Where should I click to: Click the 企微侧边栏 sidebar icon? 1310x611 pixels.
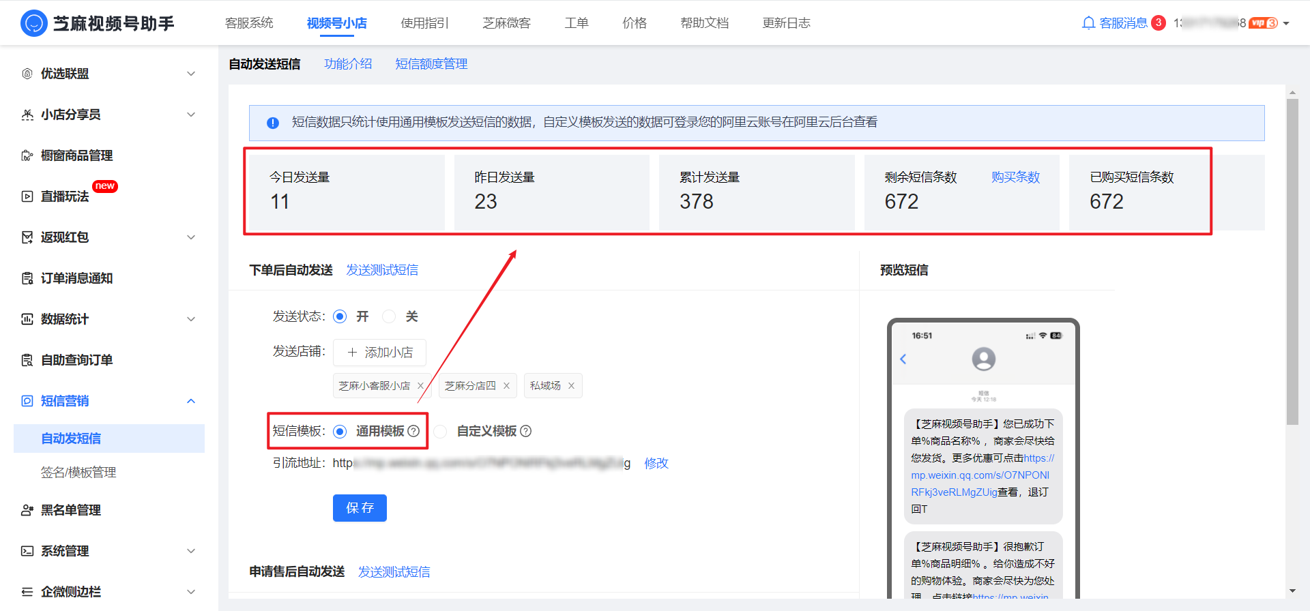tap(27, 592)
